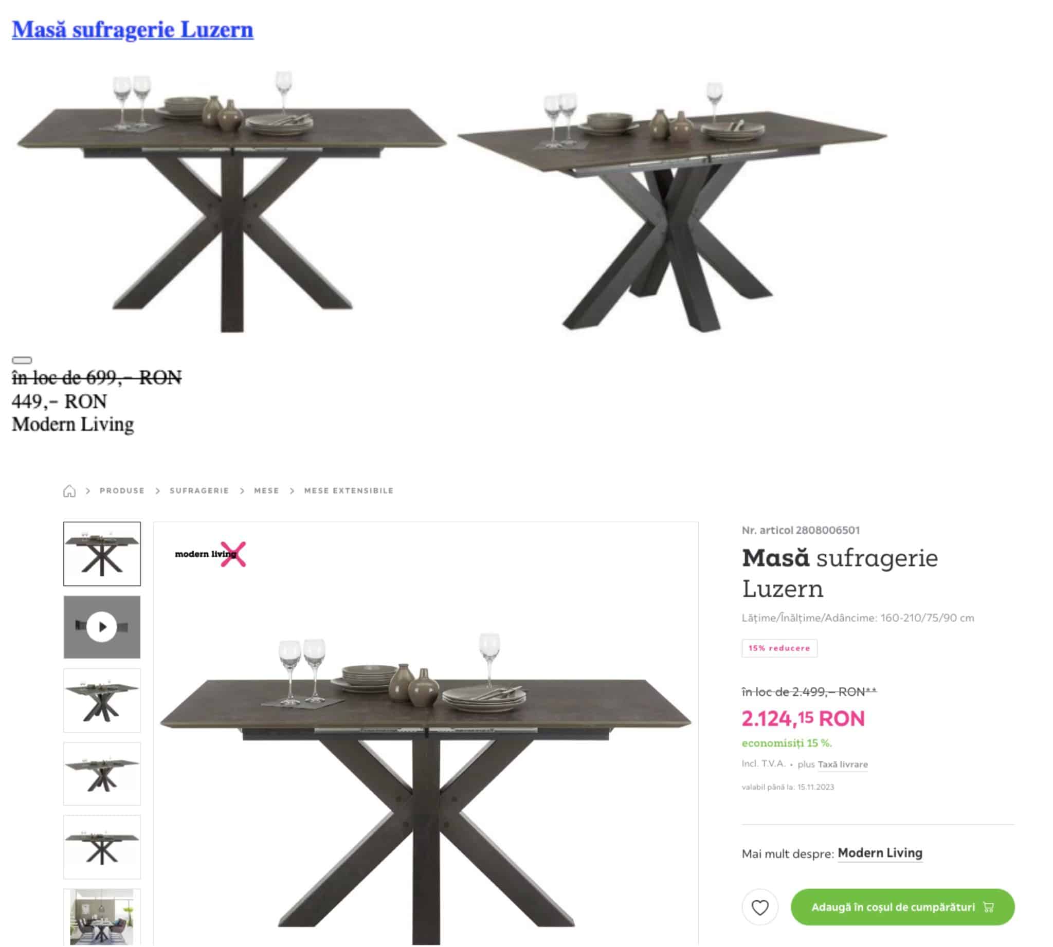Open MESE EXTENSIBILE breadcrumb
1053x947 pixels.
click(x=349, y=490)
